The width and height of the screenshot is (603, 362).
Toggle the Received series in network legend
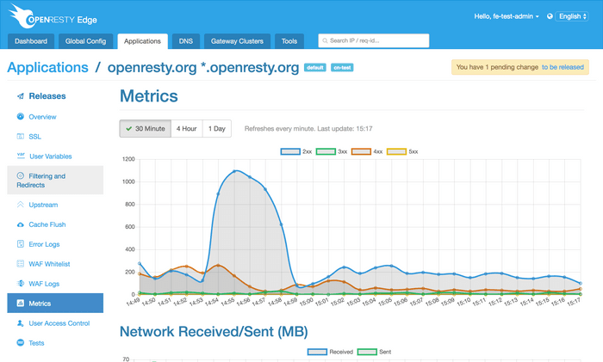[330, 352]
